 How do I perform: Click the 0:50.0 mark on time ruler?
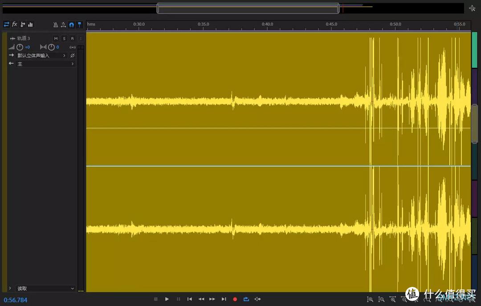tap(396, 24)
